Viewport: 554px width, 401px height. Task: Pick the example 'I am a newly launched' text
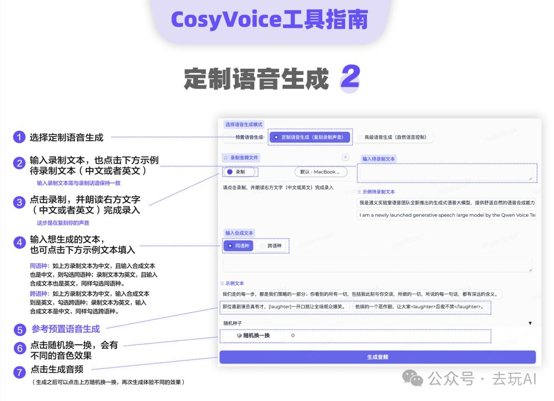coord(447,215)
